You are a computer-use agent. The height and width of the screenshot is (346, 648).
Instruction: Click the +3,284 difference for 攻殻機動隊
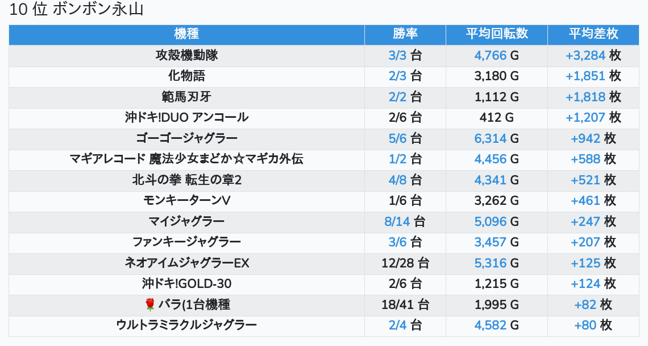(x=585, y=56)
